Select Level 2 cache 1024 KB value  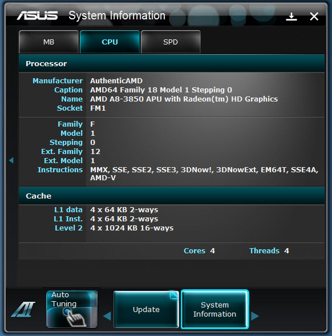pos(132,228)
